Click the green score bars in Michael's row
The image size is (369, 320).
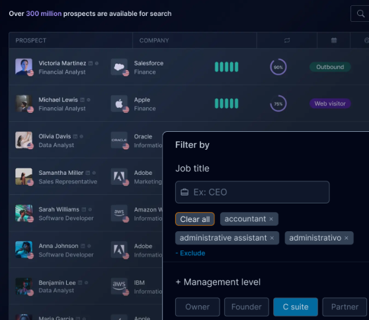(x=226, y=103)
